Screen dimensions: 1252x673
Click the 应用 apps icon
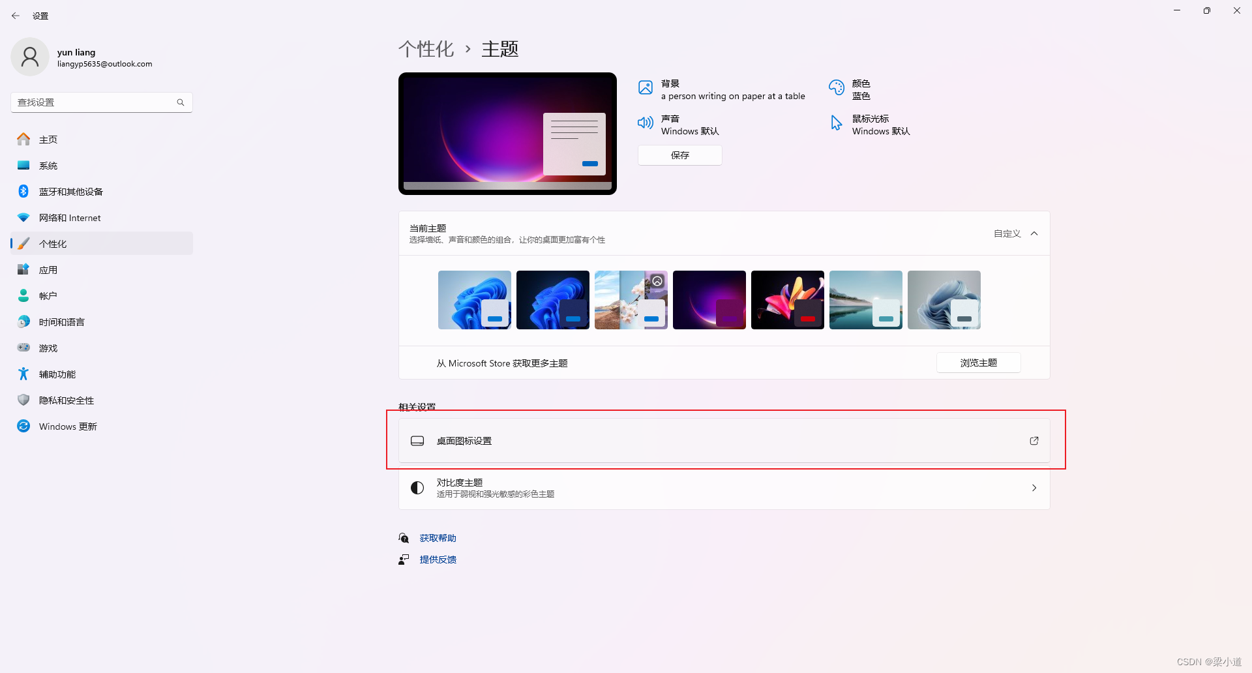[x=23, y=269]
